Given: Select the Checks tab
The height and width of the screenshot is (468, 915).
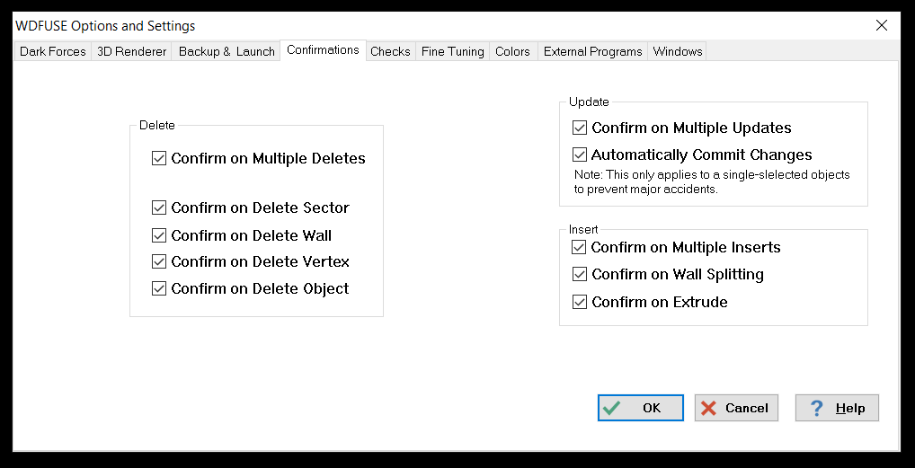Looking at the screenshot, I should coord(390,51).
